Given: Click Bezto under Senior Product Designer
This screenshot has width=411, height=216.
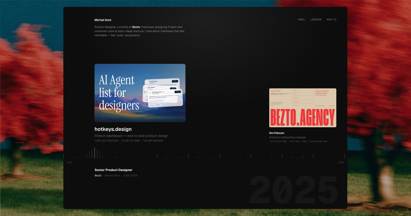Looking at the screenshot, I should 98,176.
